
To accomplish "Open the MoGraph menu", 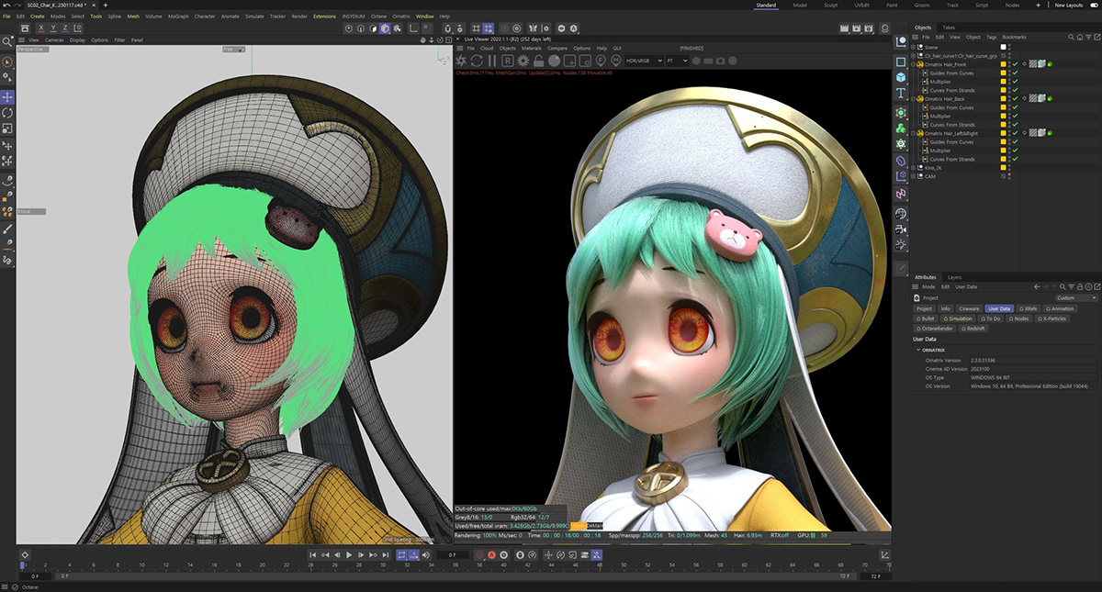I will tap(179, 17).
